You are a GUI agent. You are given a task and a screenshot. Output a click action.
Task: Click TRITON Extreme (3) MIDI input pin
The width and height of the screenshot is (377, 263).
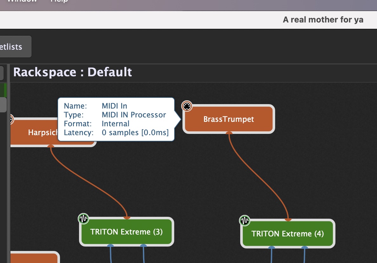pos(127,217)
